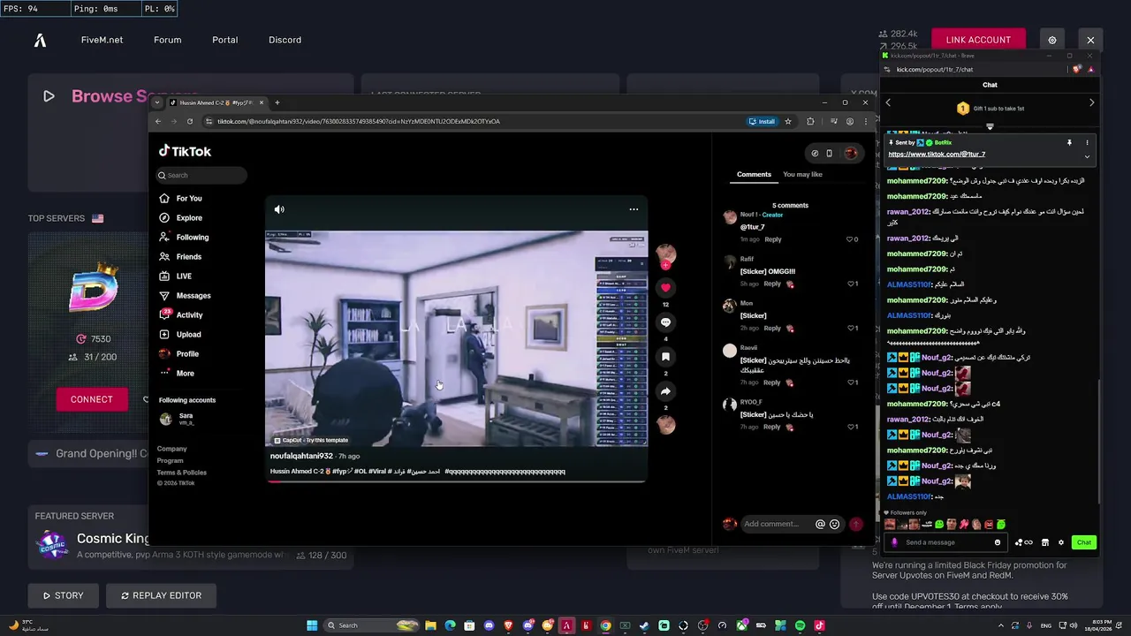Image resolution: width=1131 pixels, height=636 pixels.
Task: Open Kick chat settings gear
Action: (1061, 542)
